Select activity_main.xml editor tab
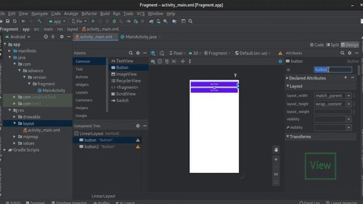Image resolution: width=363 pixels, height=204 pixels. click(96, 37)
